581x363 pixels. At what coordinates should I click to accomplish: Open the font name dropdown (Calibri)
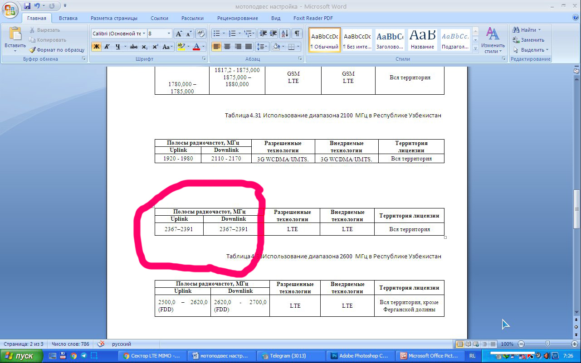[x=144, y=34]
